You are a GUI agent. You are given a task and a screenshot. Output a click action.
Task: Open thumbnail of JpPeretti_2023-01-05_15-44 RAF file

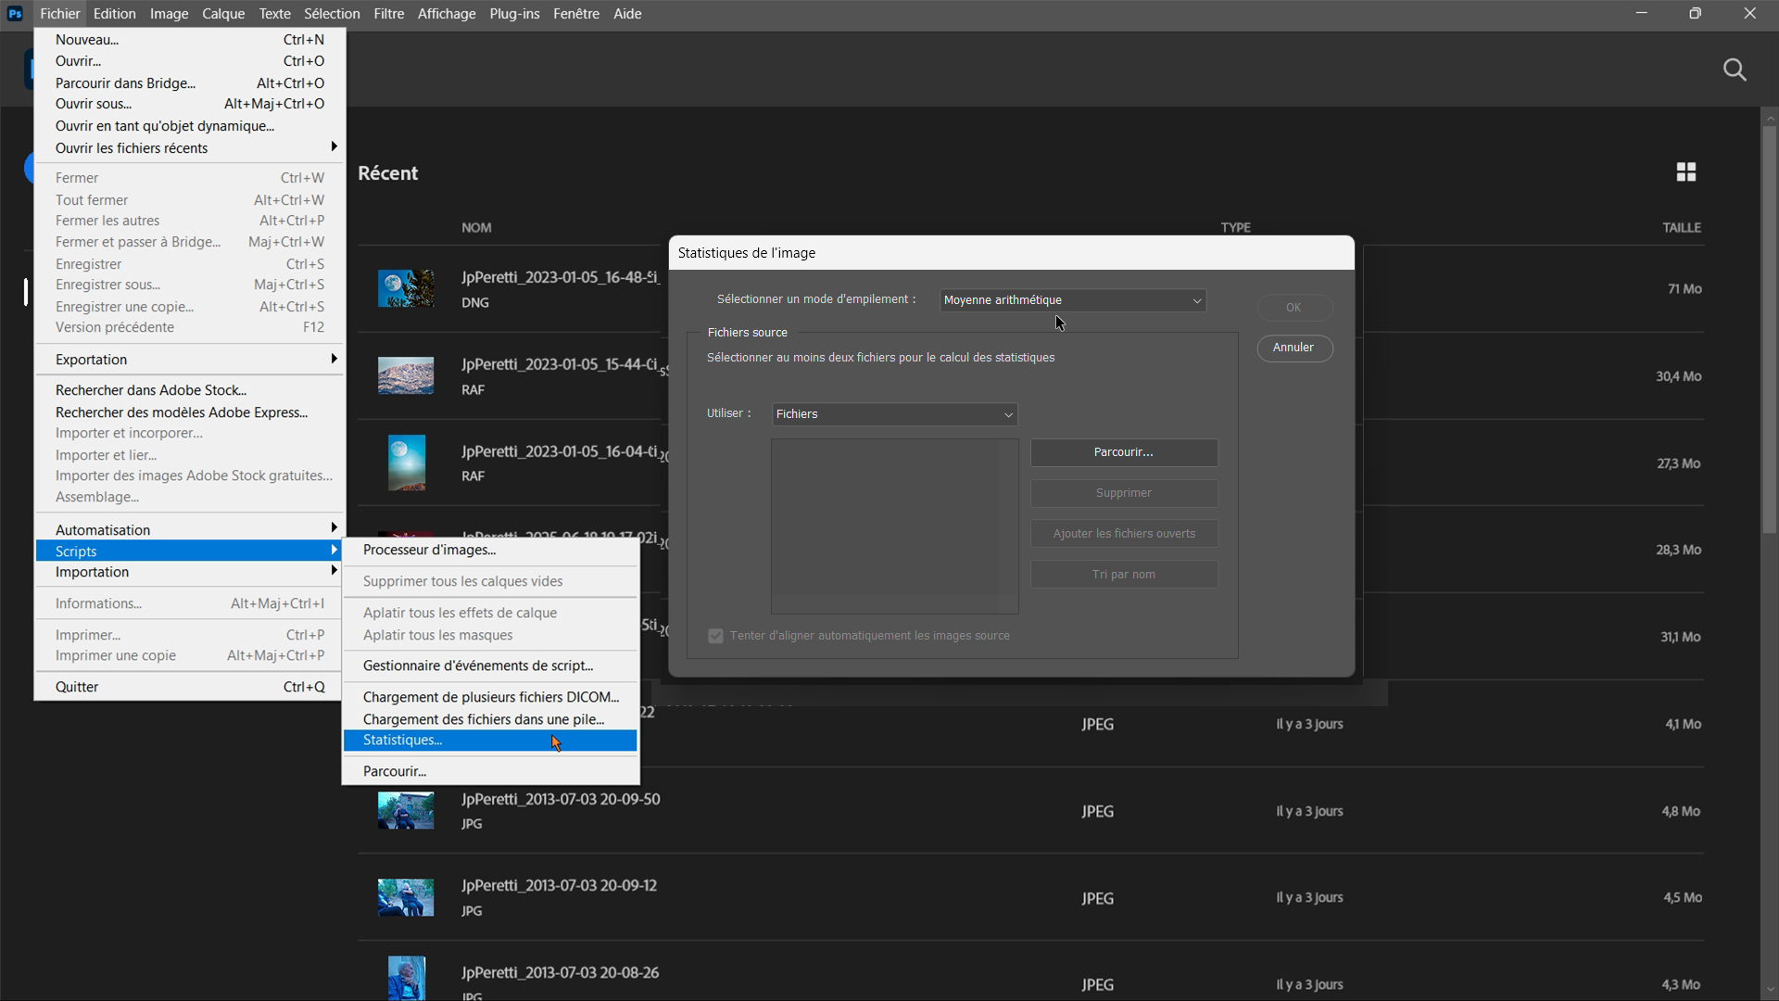tap(406, 375)
